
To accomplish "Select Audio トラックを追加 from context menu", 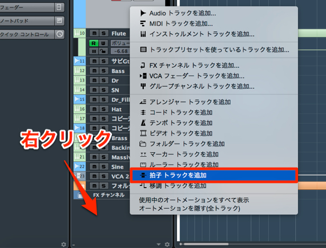I will (214, 13).
